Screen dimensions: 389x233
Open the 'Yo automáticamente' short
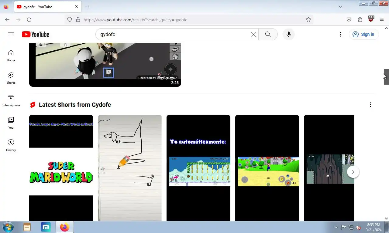coord(198,168)
